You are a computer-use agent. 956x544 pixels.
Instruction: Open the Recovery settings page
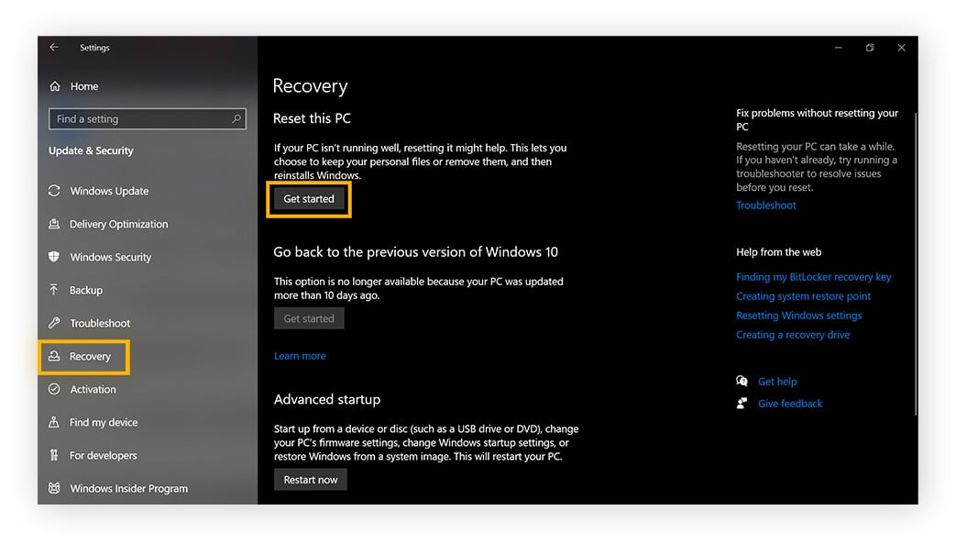coord(90,357)
